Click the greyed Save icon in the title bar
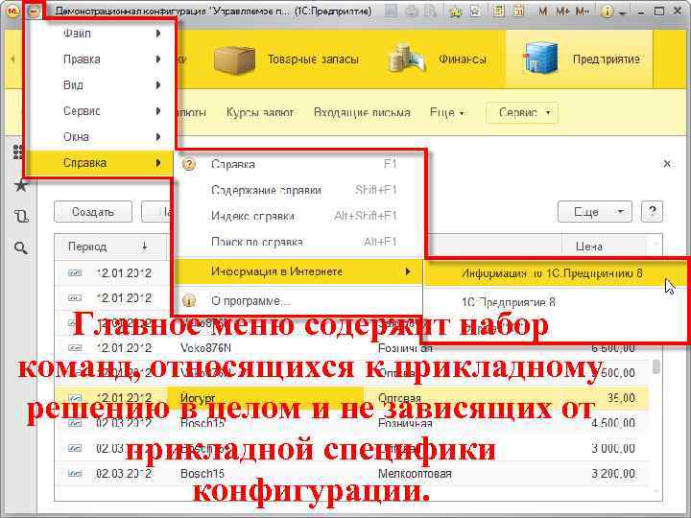 click(x=391, y=11)
